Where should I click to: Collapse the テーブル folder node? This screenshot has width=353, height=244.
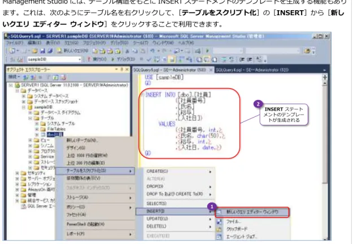click(30, 118)
